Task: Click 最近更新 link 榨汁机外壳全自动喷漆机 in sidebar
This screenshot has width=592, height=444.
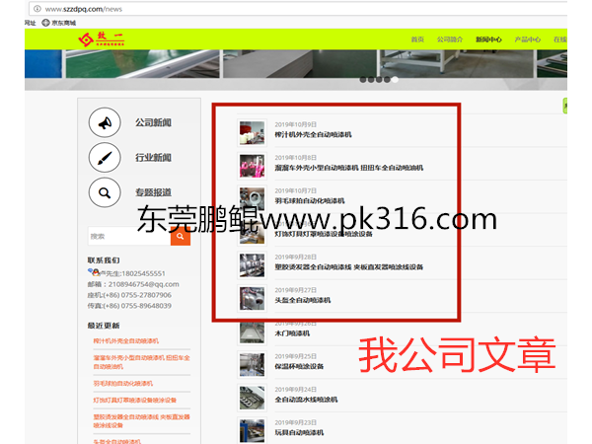Action: [x=126, y=341]
